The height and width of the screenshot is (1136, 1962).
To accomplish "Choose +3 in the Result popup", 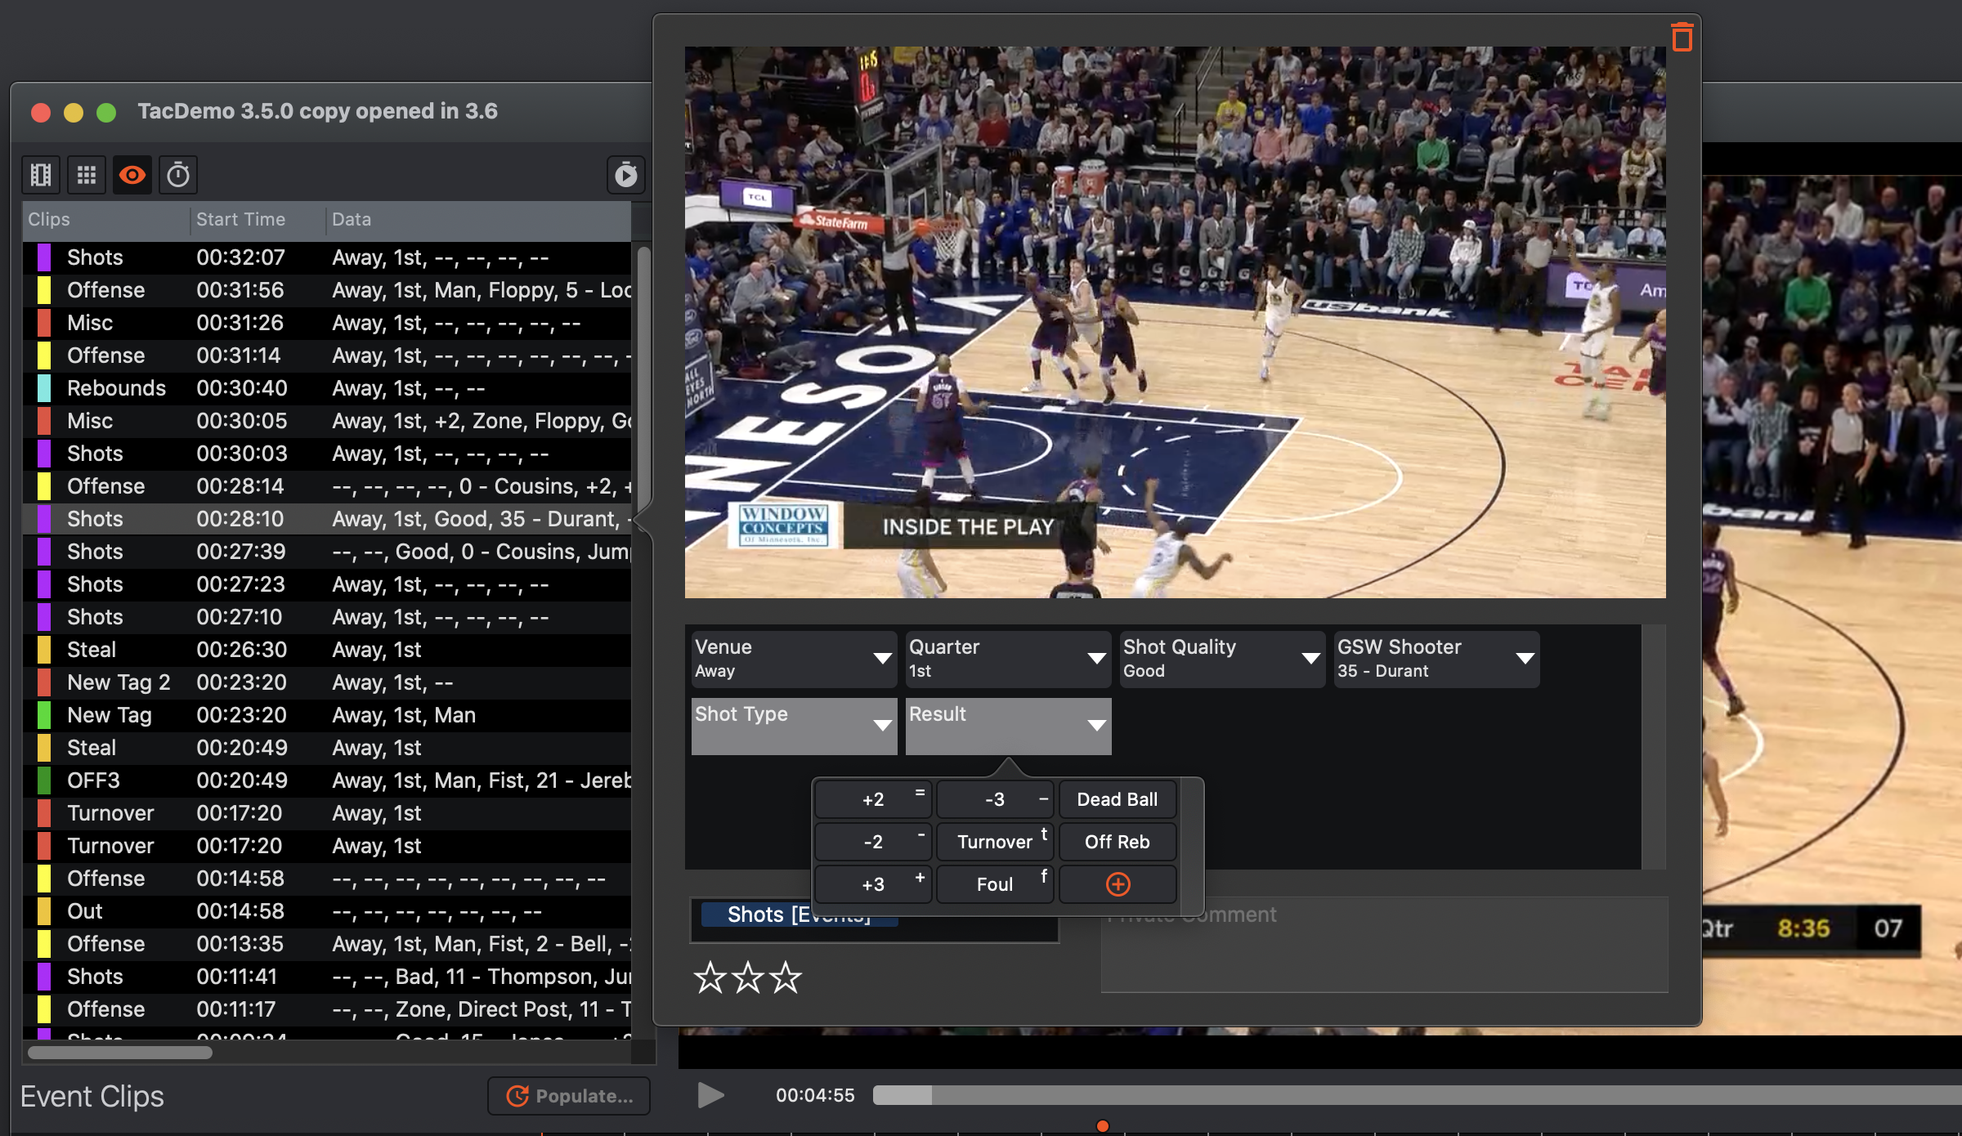I will coord(873,884).
